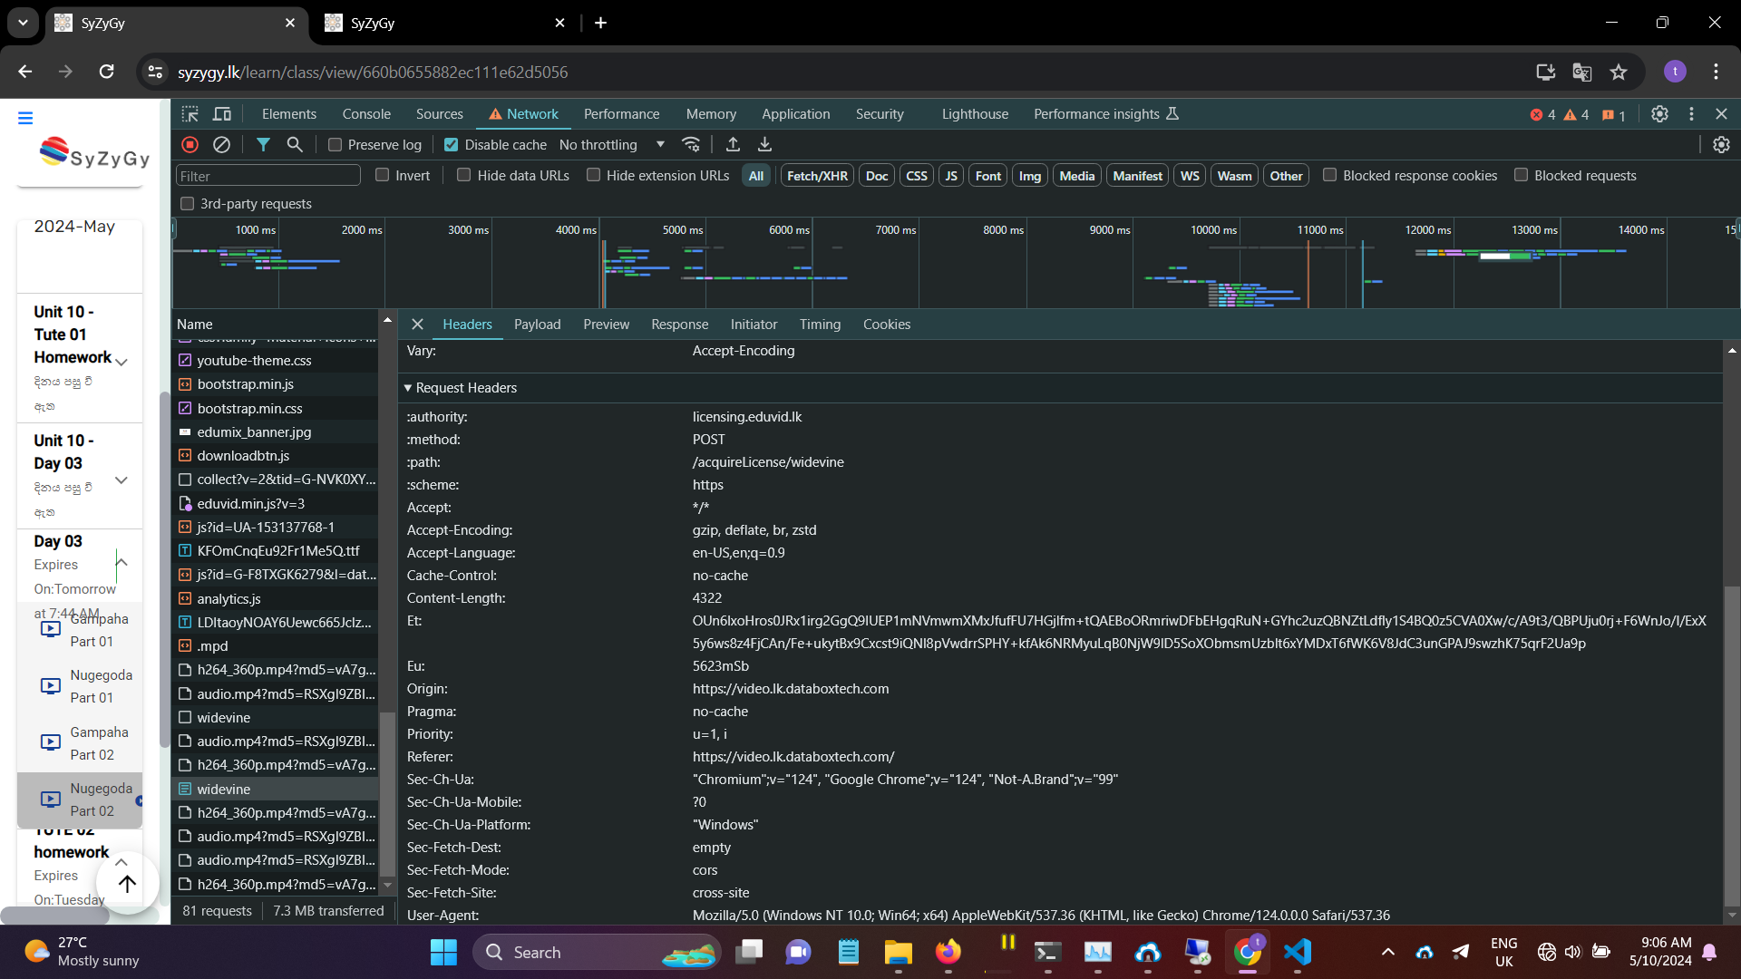This screenshot has height=979, width=1741.
Task: Toggle the network filter funnel icon
Action: 263,144
